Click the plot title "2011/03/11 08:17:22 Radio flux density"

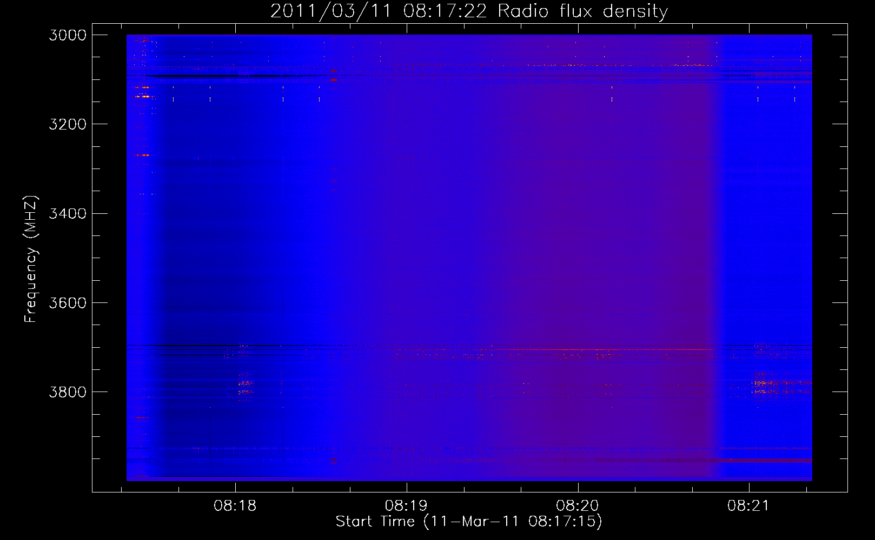[x=469, y=11]
